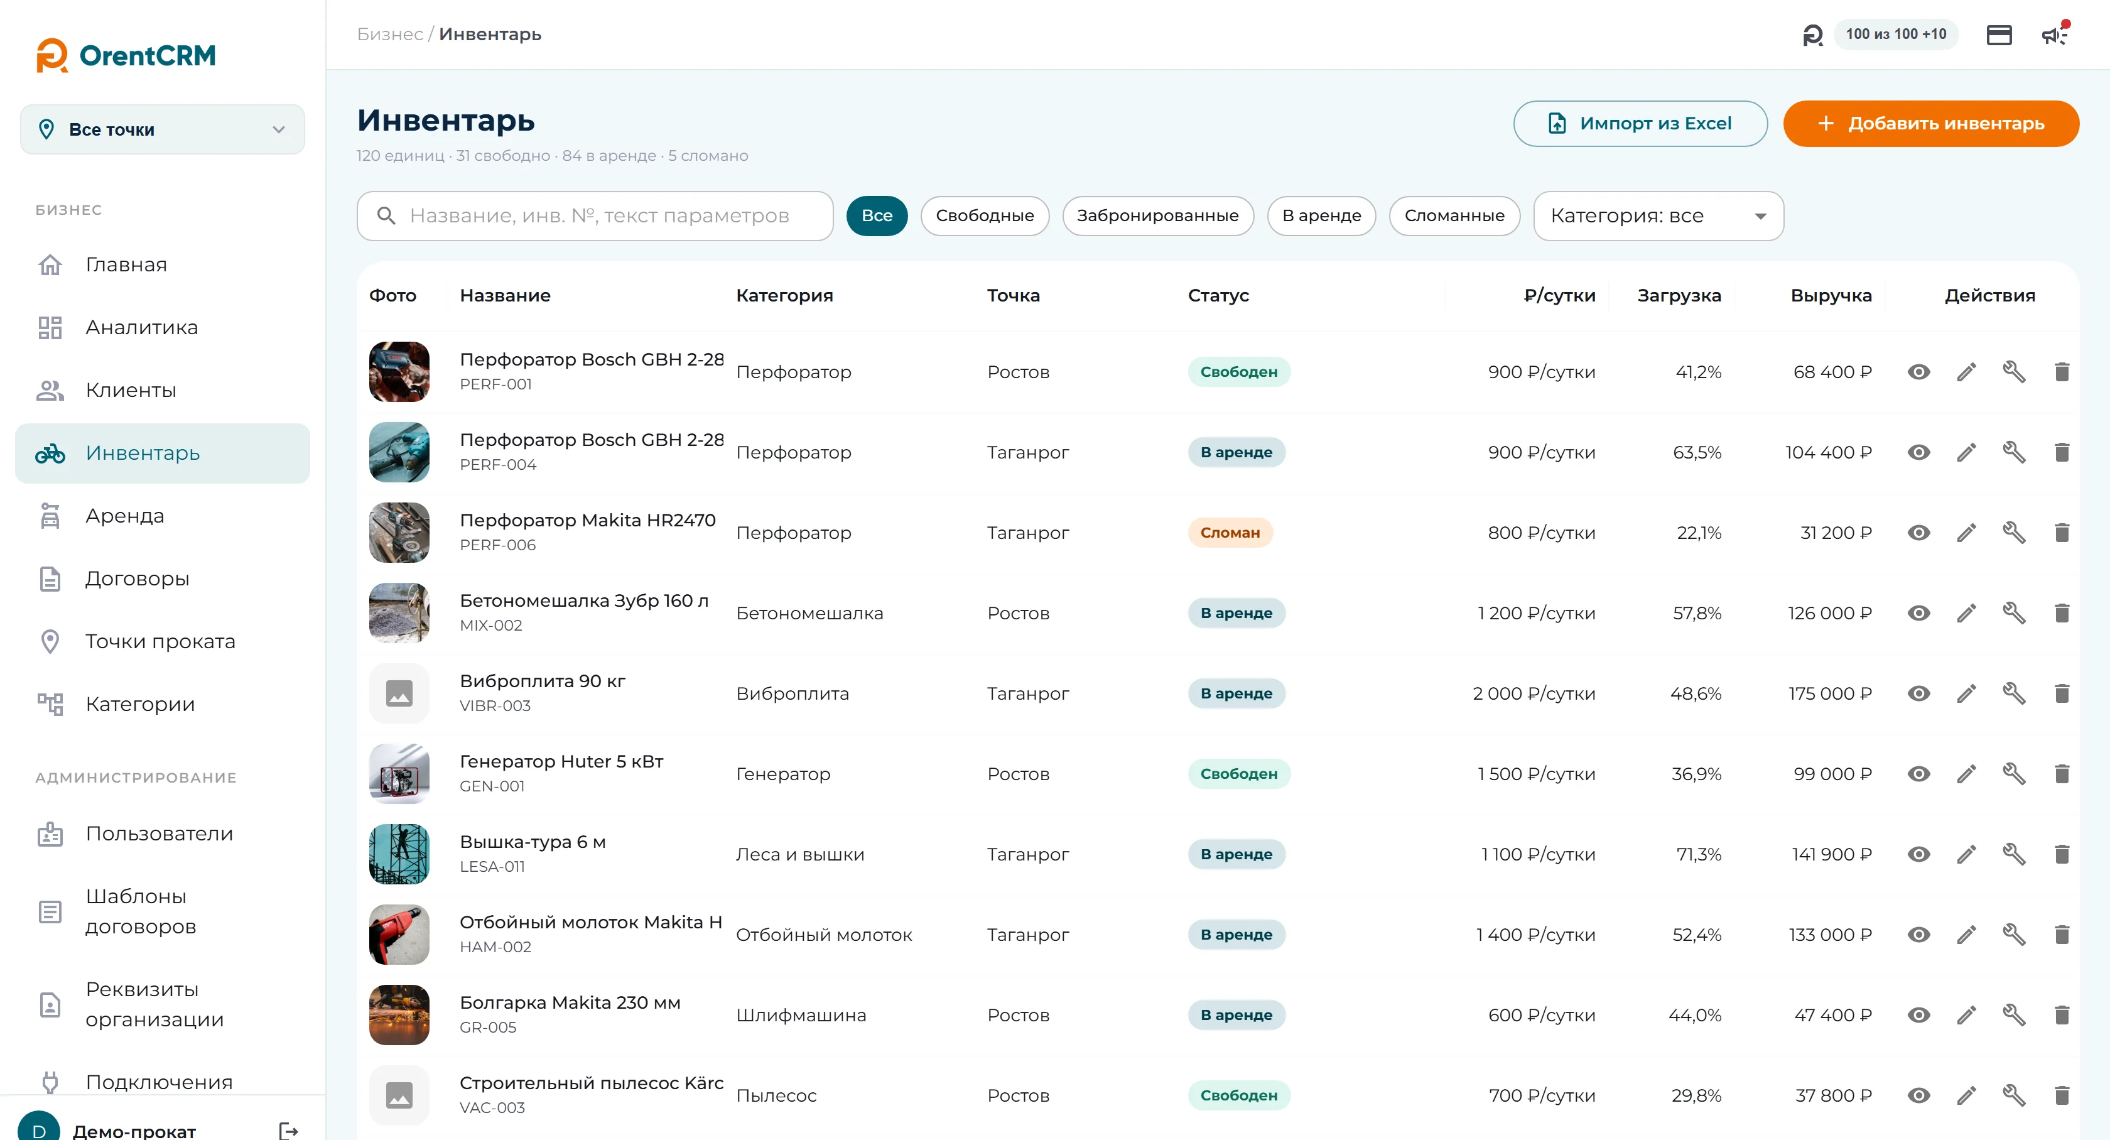Open the wrench icon for PERF-001
2110x1140 pixels.
coord(2014,372)
